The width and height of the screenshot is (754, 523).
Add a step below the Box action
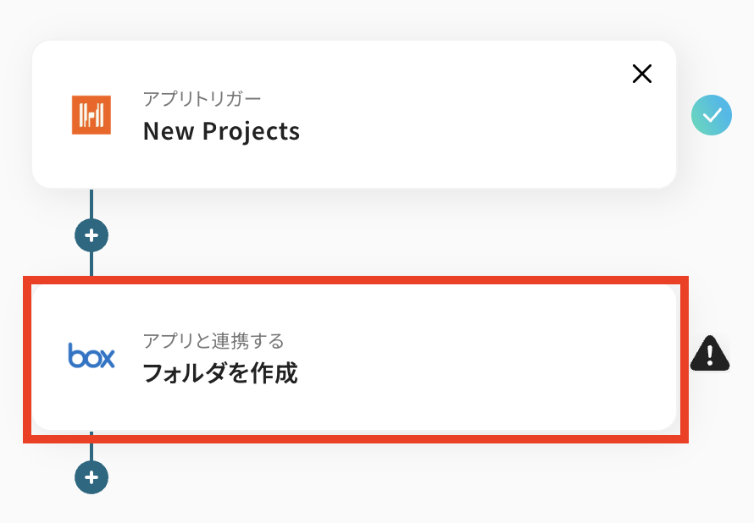91,476
